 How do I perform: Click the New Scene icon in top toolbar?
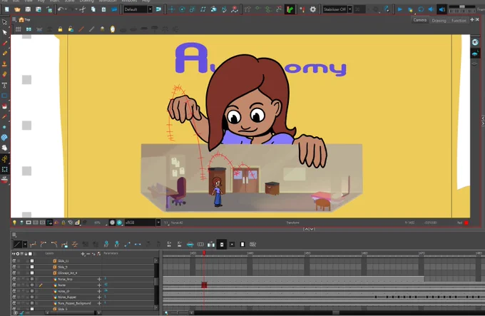pyautogui.click(x=7, y=9)
